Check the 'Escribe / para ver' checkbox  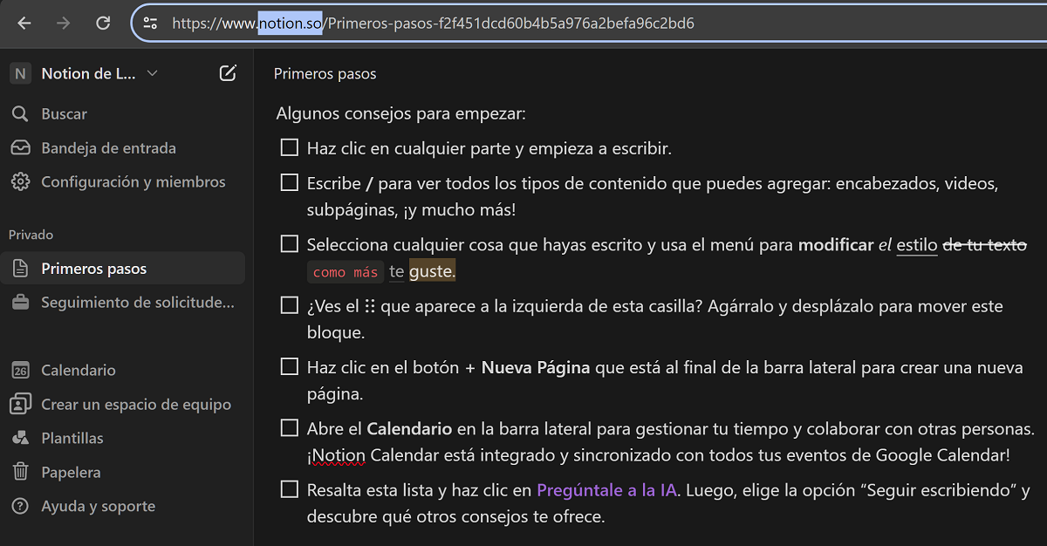tap(289, 183)
